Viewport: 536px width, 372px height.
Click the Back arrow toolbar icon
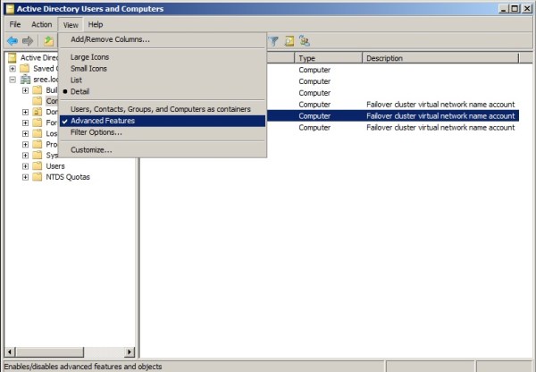(x=12, y=41)
